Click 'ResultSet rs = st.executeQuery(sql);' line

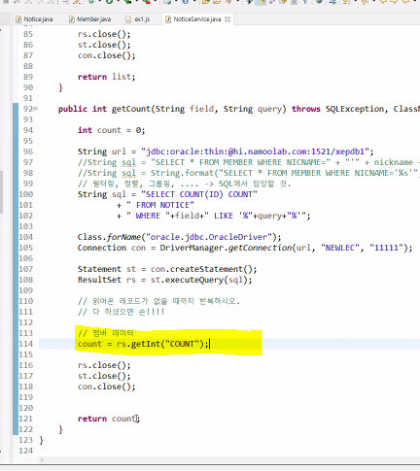(165, 280)
